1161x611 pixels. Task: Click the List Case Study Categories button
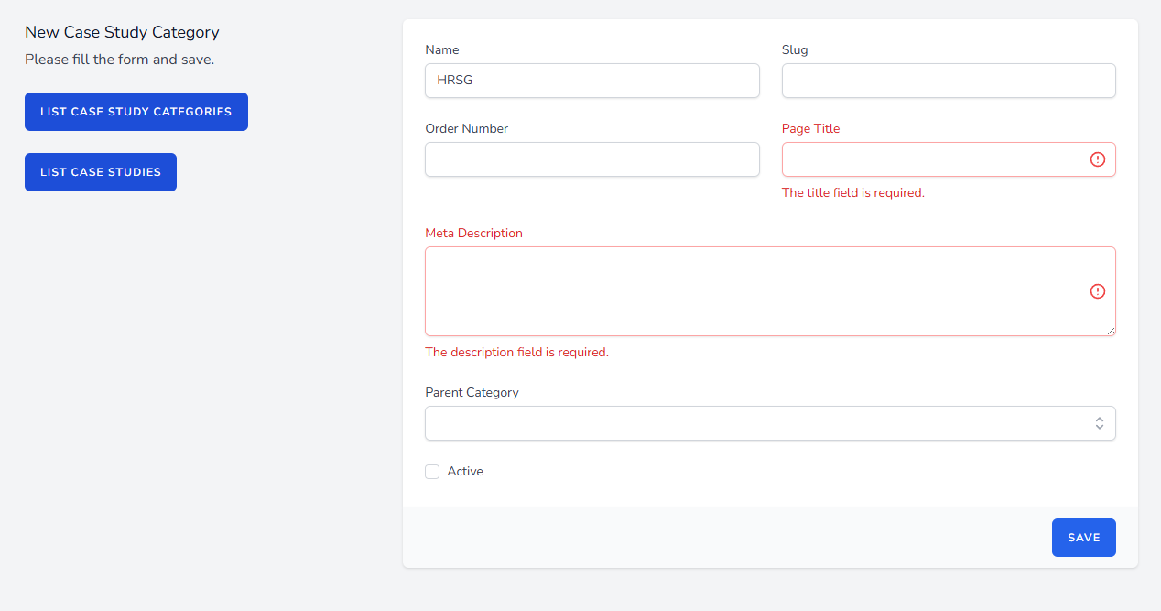(136, 112)
